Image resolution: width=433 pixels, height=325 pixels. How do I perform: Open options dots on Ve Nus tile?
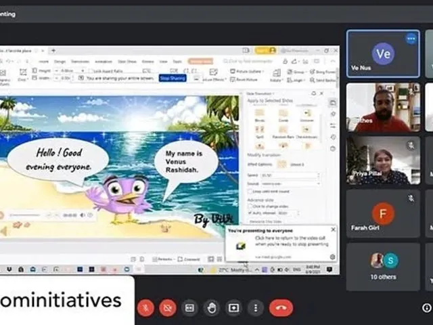(411, 39)
